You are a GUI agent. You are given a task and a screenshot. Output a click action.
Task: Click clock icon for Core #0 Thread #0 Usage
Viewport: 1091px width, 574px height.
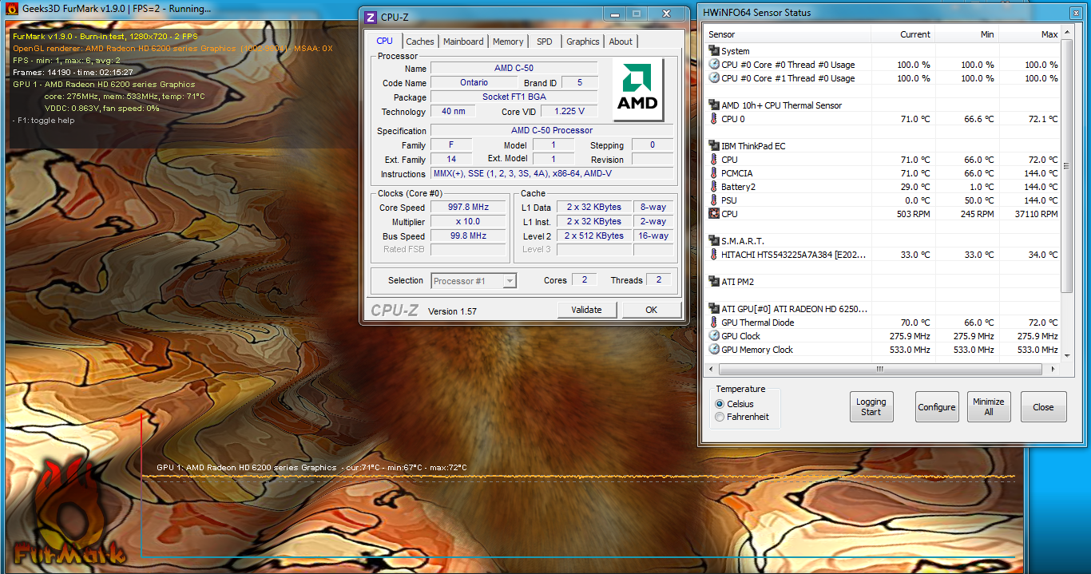tap(714, 65)
